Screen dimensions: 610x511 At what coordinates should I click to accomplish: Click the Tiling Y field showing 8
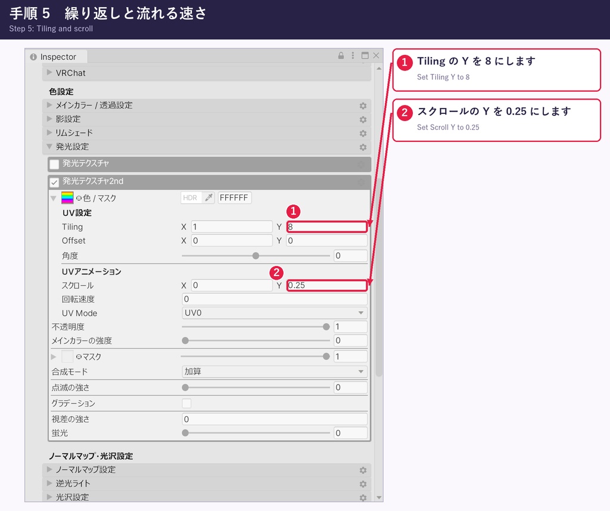327,227
